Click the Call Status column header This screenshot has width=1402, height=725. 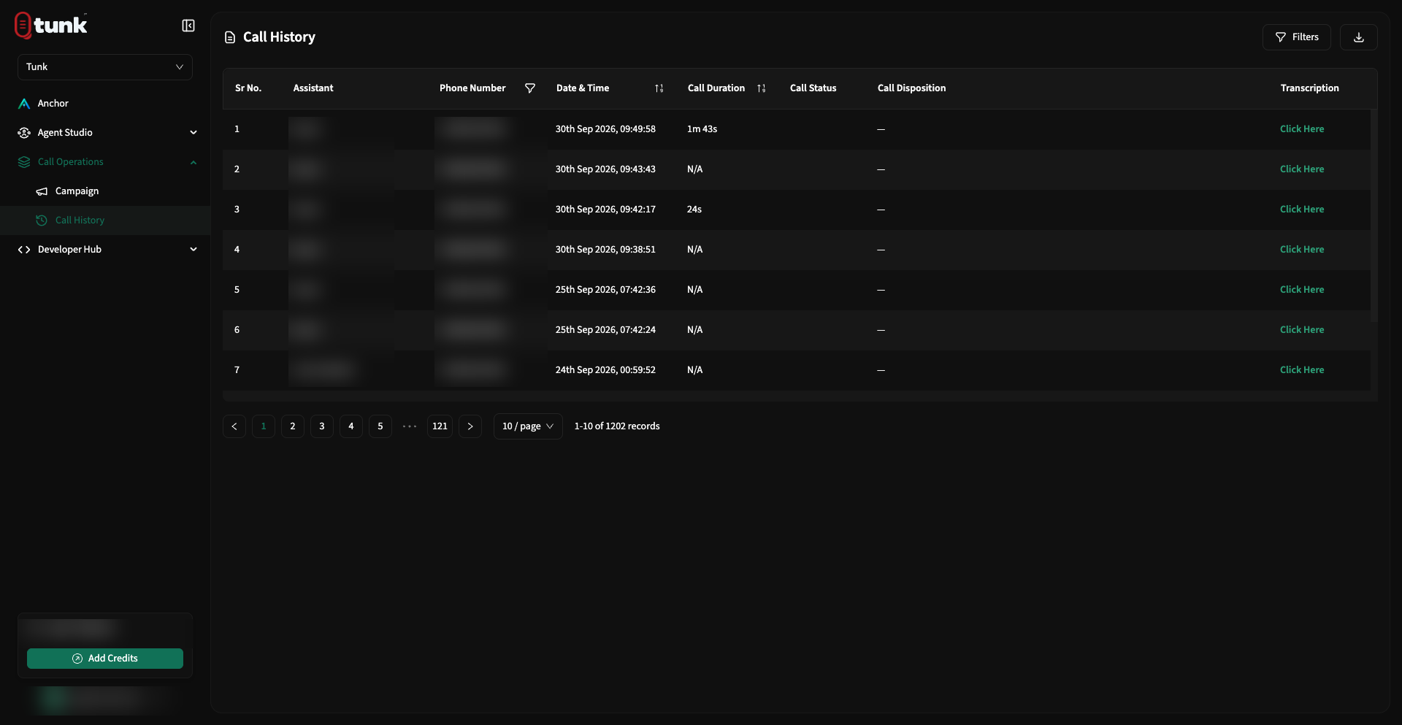point(813,88)
